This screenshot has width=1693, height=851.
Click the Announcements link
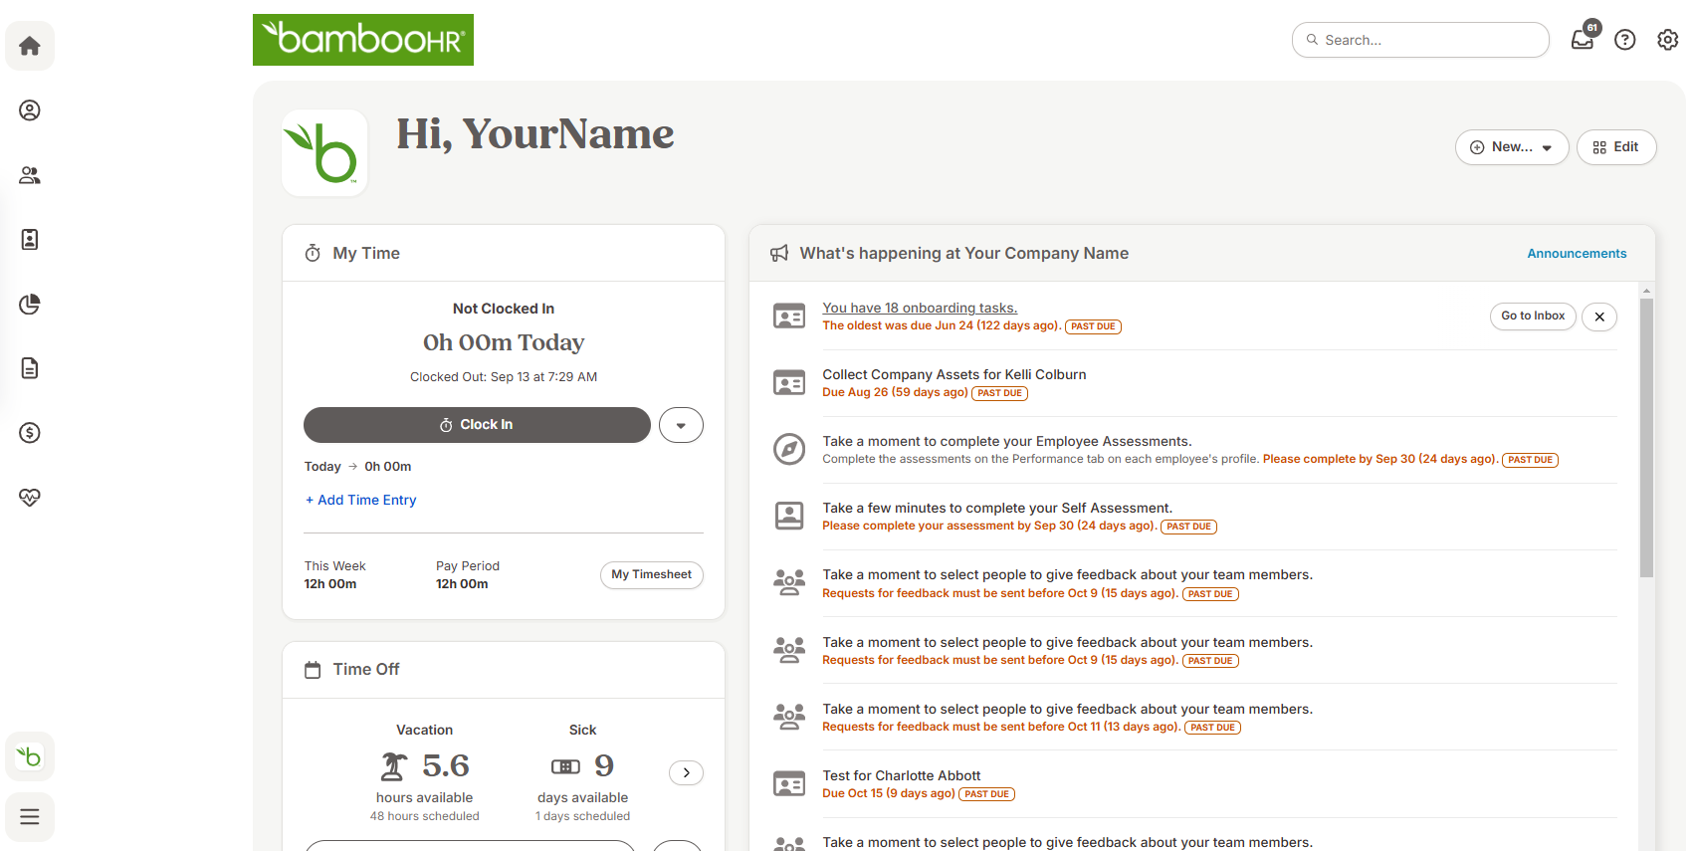click(x=1577, y=254)
